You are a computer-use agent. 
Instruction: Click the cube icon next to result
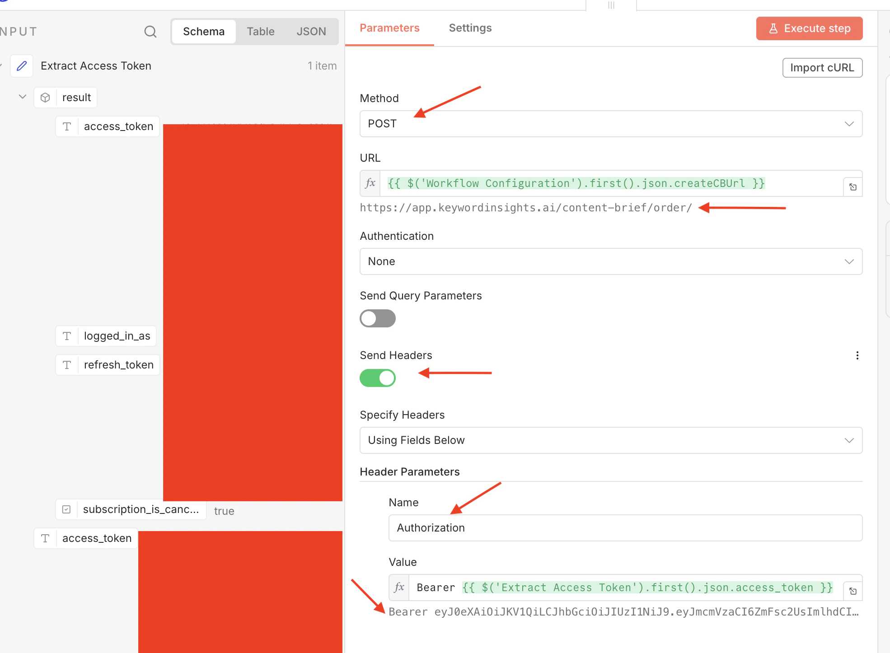coord(45,97)
